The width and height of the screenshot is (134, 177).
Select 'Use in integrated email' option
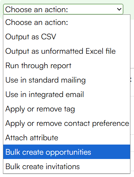67,94
